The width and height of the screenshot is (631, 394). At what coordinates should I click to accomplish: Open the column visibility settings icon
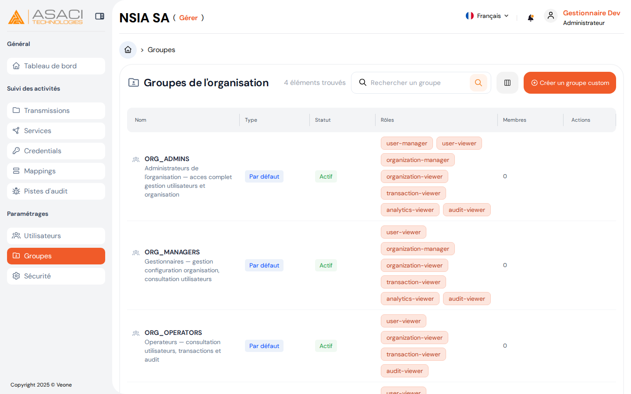pyautogui.click(x=507, y=83)
